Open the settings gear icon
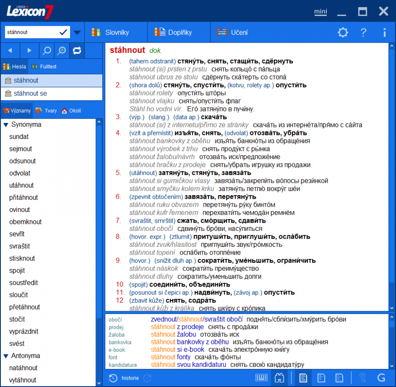Viewport: 396px width, 387px height. click(x=343, y=33)
